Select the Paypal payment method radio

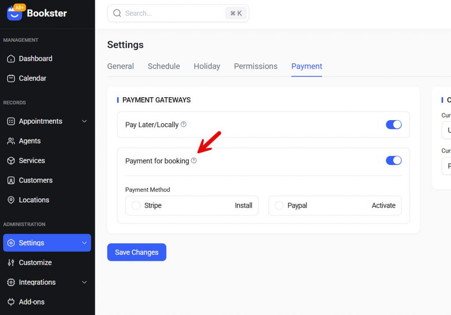[279, 205]
